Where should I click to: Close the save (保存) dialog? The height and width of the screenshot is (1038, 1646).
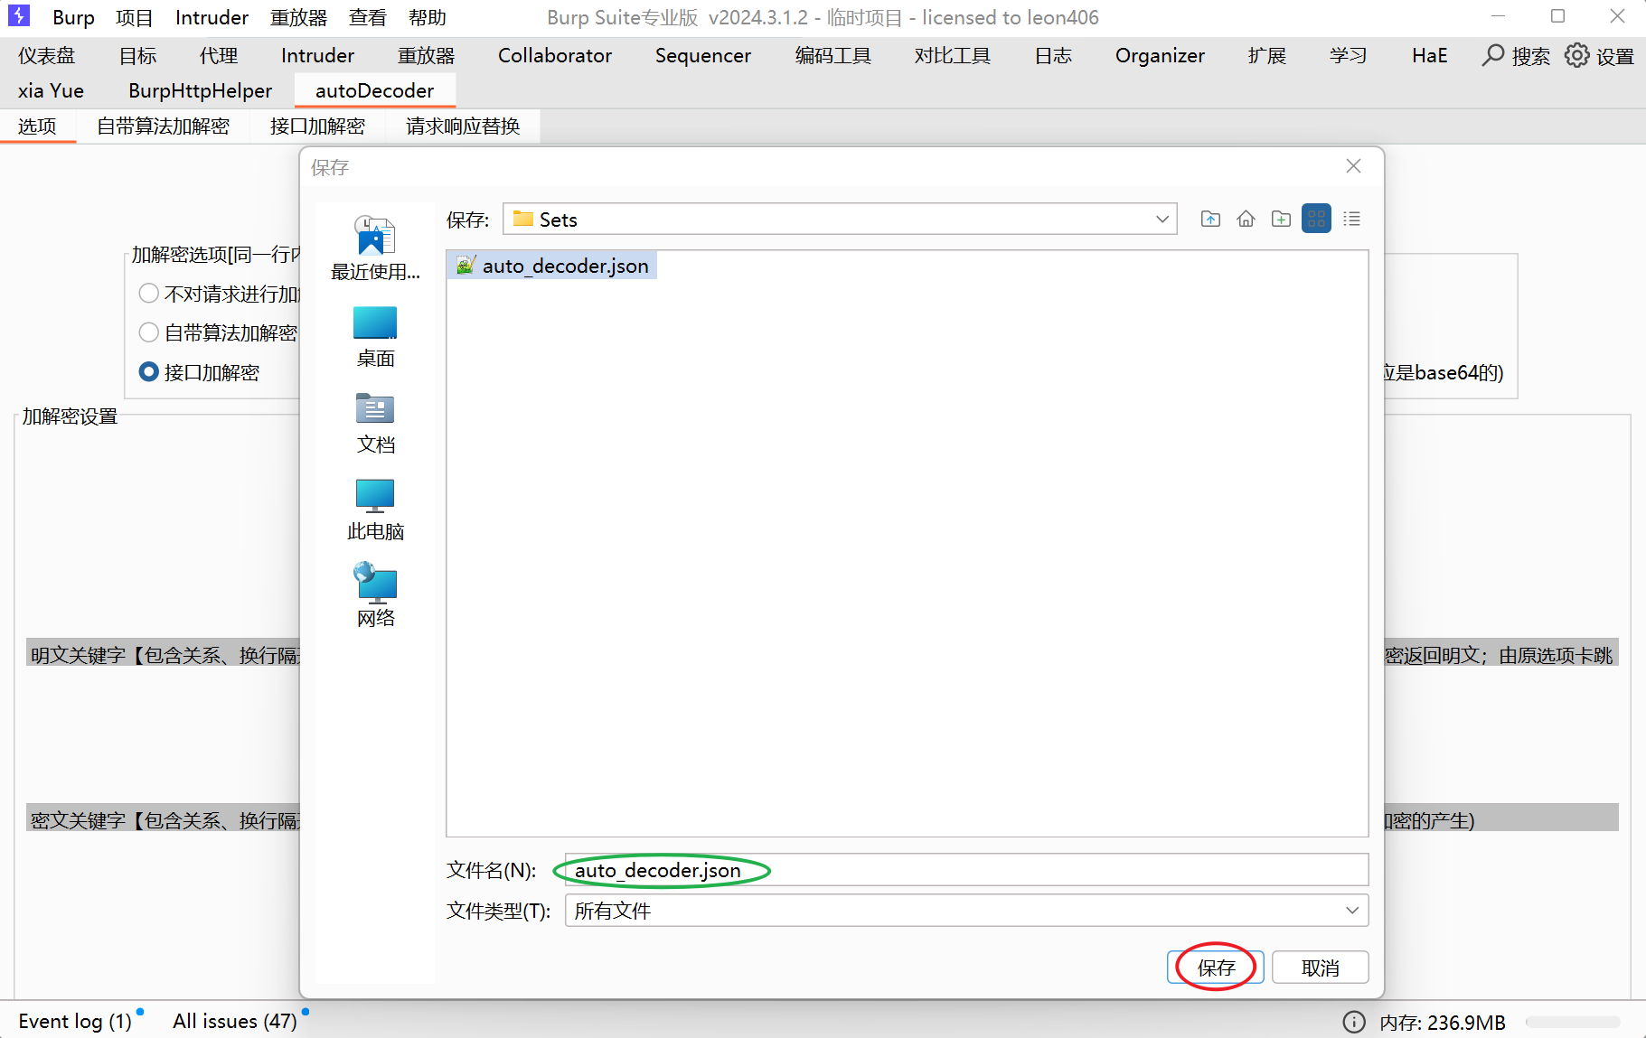tap(1353, 166)
